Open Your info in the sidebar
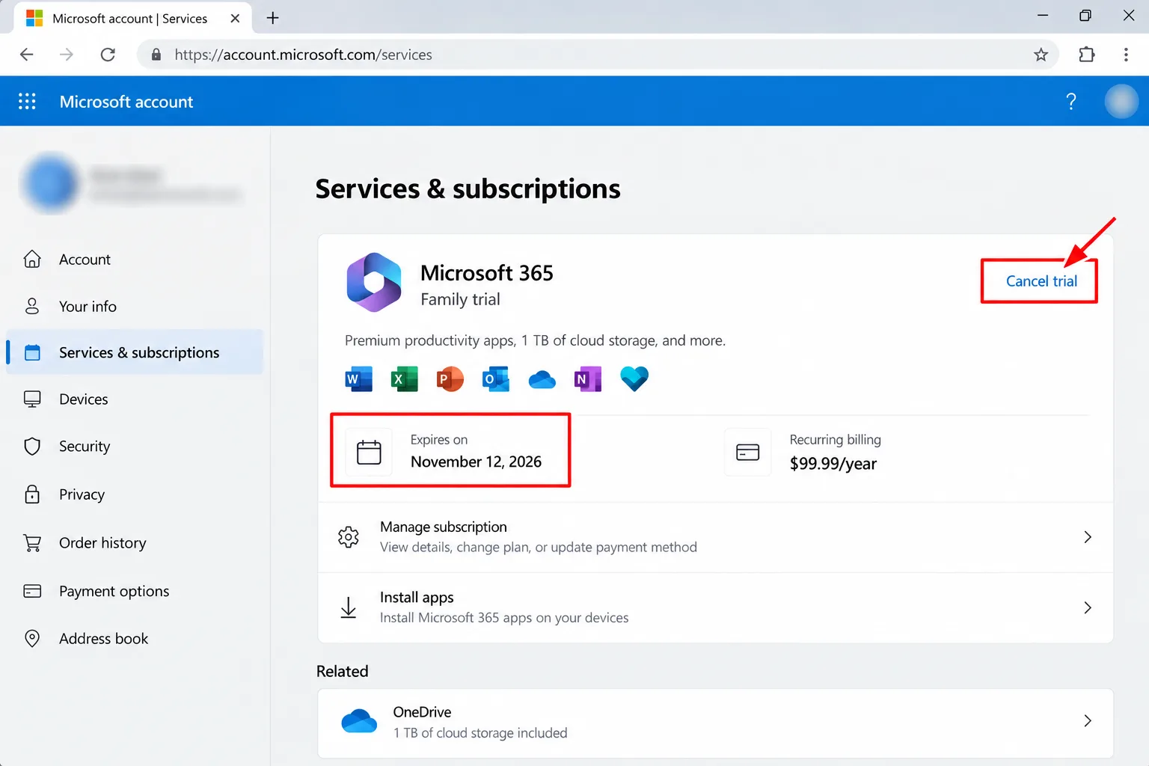 tap(135, 306)
